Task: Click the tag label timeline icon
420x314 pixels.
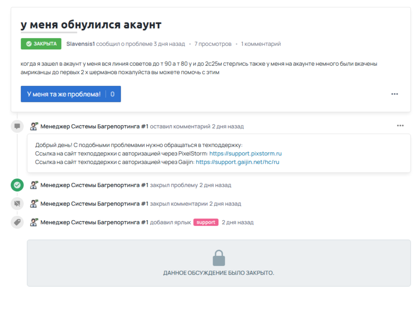Action: pyautogui.click(x=17, y=222)
